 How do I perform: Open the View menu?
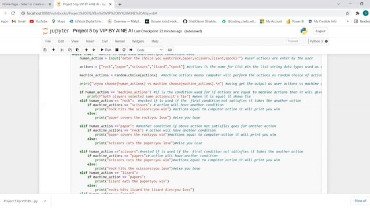[75, 41]
